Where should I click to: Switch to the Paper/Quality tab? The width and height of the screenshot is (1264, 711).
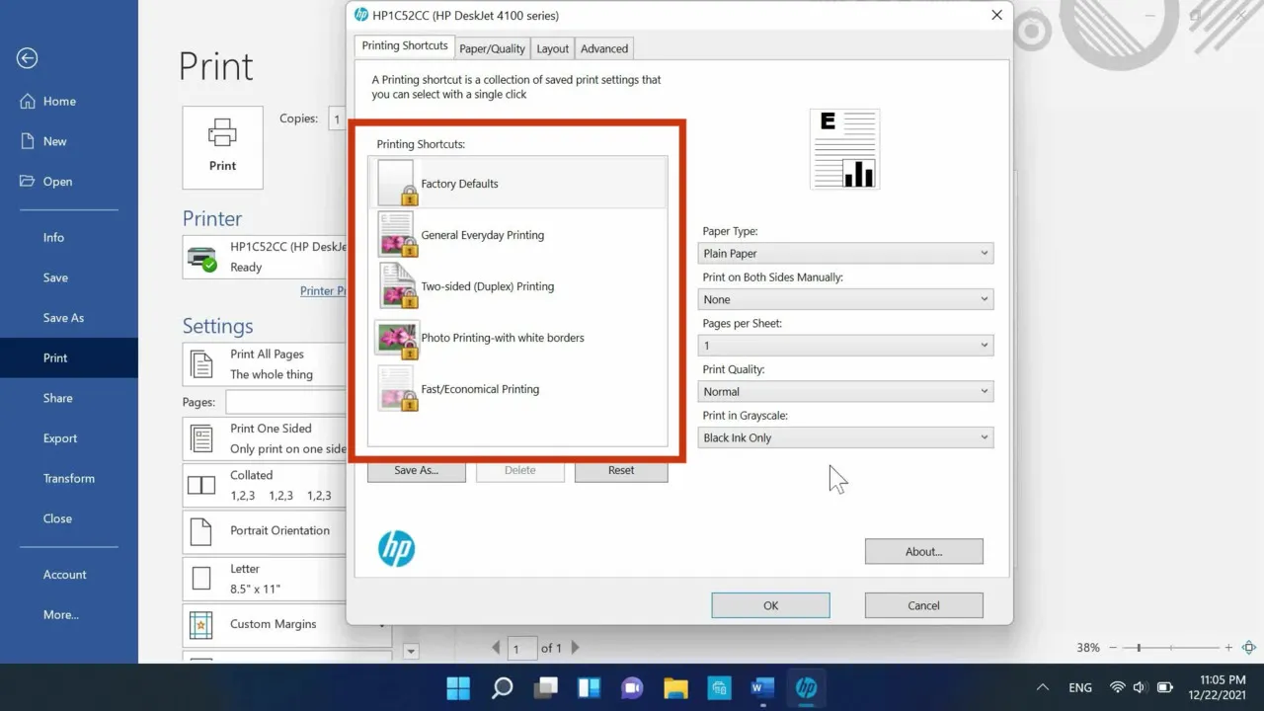pos(492,47)
